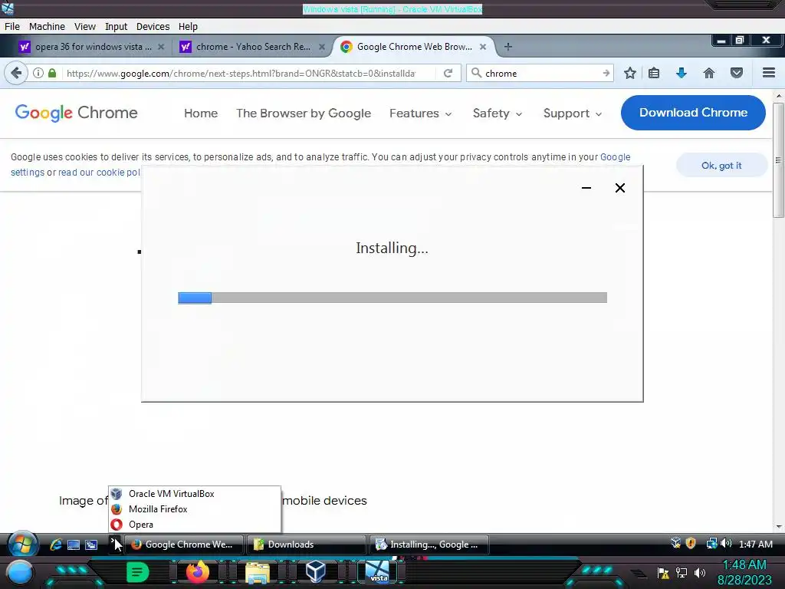This screenshot has width=785, height=589.
Task: Click Vista tray volume icon beside 1:47 AM
Action: coord(726,544)
